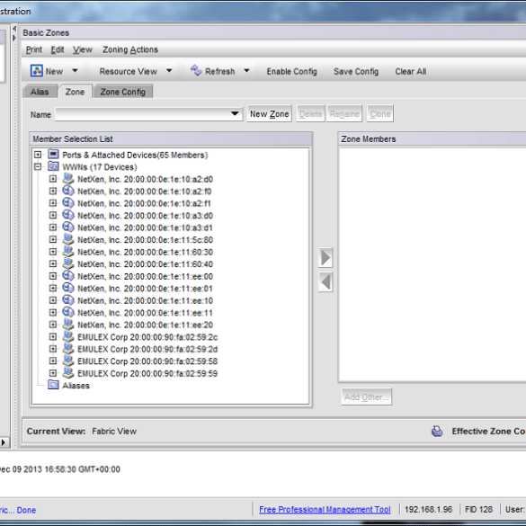This screenshot has height=526, width=526.
Task: Open the View menu
Action: 83,49
